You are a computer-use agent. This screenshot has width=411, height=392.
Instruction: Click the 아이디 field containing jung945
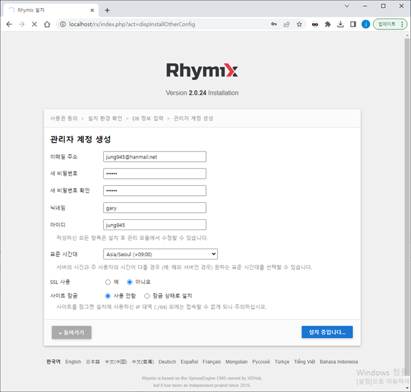155,225
